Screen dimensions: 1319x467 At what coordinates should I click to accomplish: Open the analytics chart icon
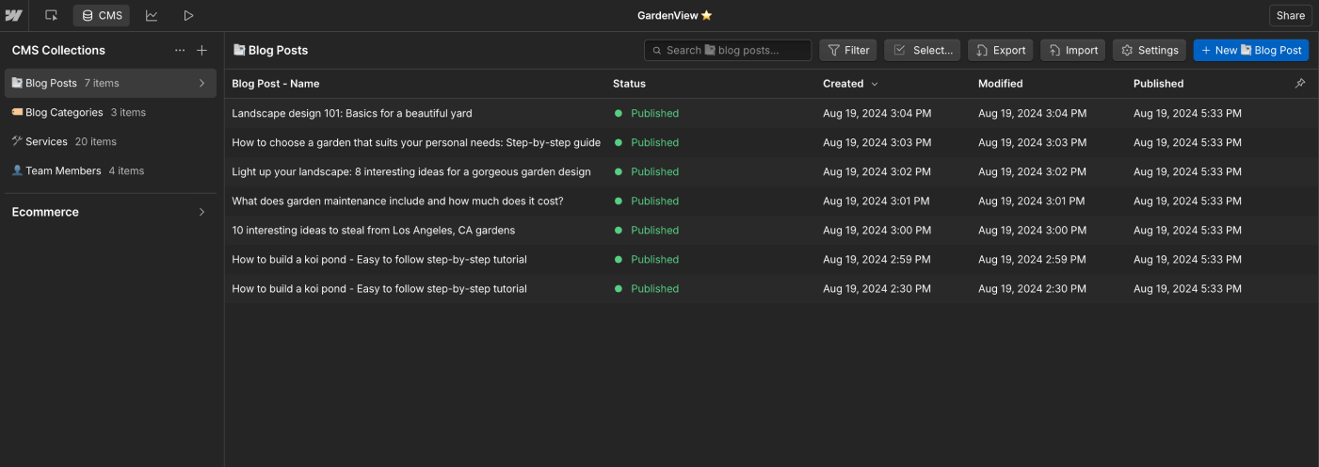[152, 15]
